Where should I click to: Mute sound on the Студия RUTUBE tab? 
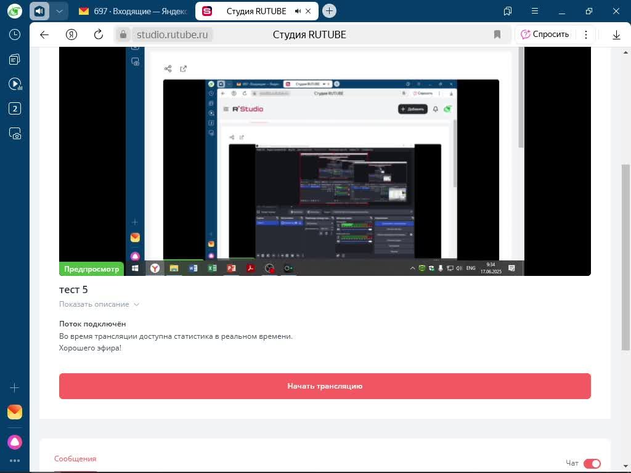point(298,11)
